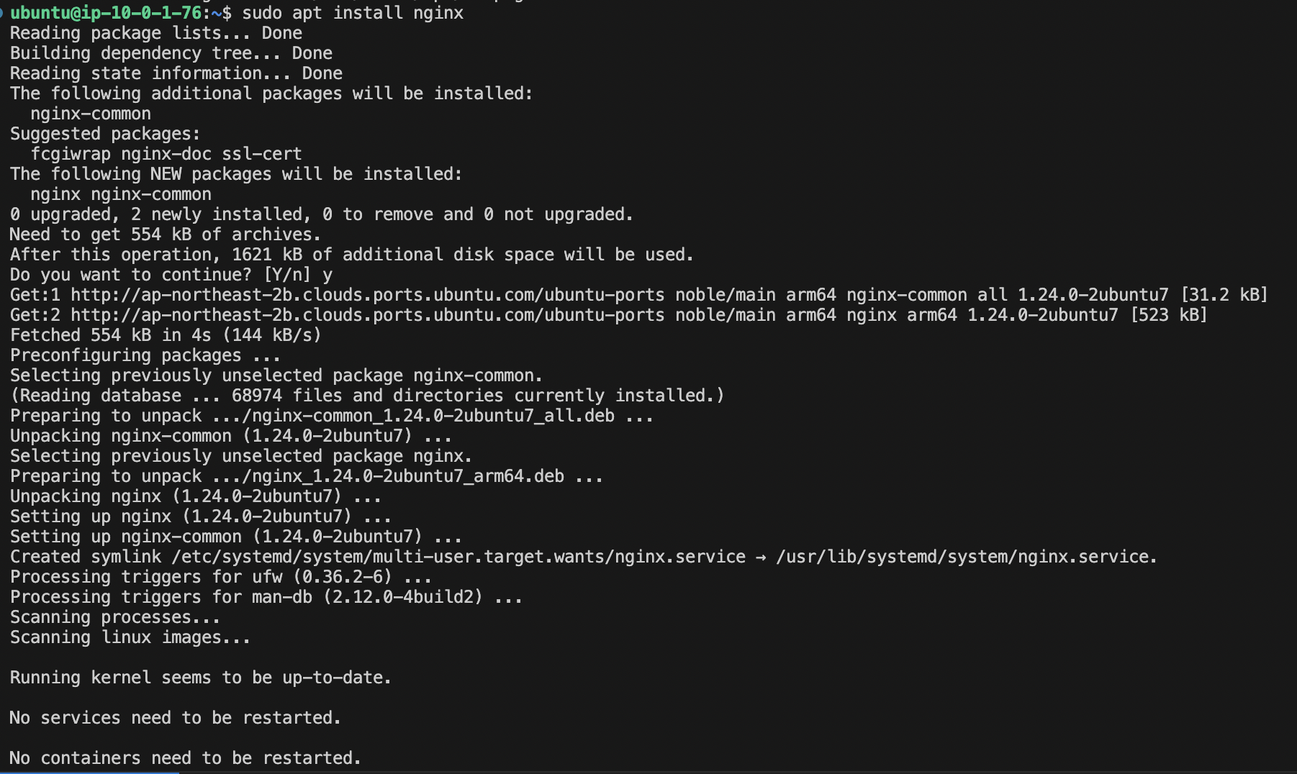This screenshot has width=1297, height=774.
Task: Click the ssl-cert suggested package name
Action: (x=262, y=154)
